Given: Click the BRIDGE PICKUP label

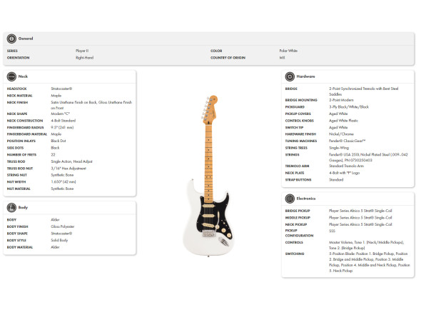Looking at the screenshot, I should 298,211.
